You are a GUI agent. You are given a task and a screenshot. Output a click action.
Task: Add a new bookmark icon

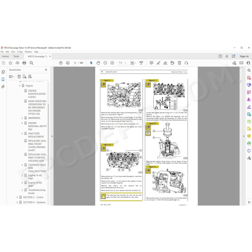point(24,76)
